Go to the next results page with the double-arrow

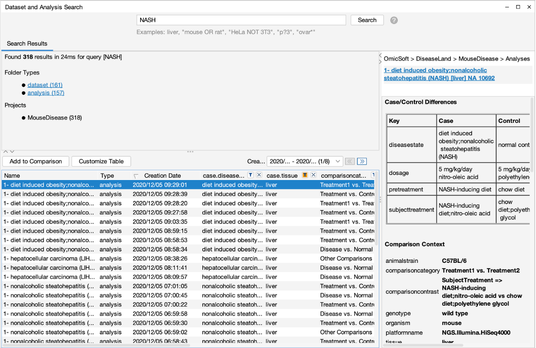click(362, 161)
